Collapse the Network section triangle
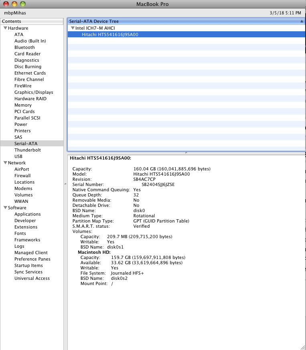Screen dimensions: 306x350 click(5, 162)
